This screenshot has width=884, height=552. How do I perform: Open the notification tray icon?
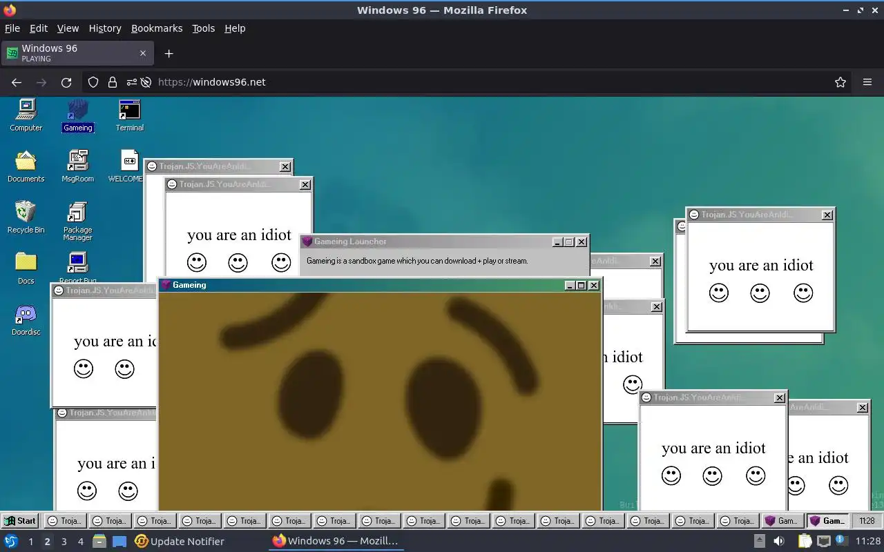(840, 540)
